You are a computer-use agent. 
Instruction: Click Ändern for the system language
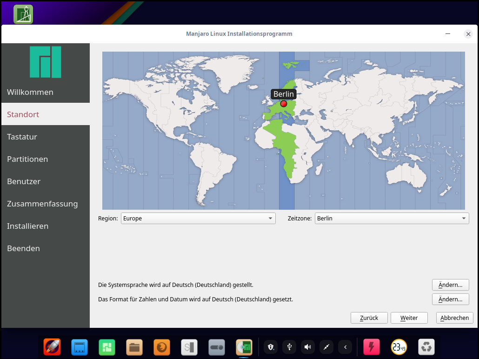450,285
